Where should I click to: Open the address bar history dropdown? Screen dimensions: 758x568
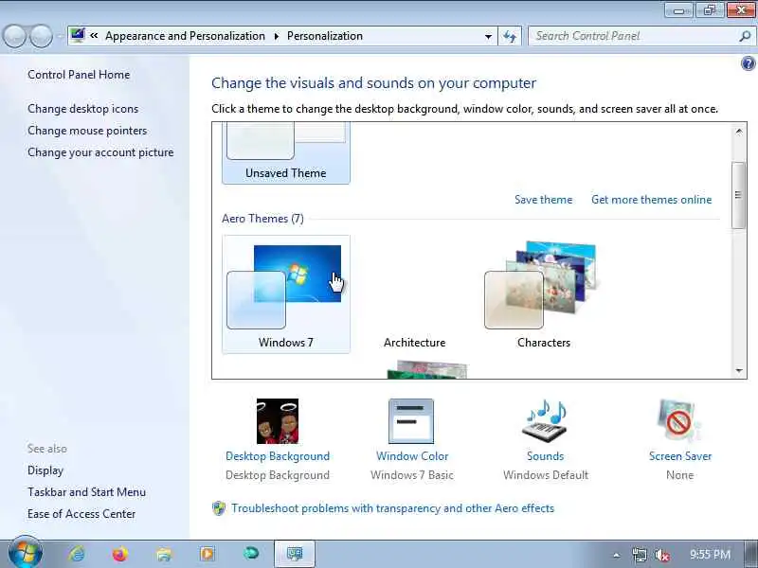point(488,37)
